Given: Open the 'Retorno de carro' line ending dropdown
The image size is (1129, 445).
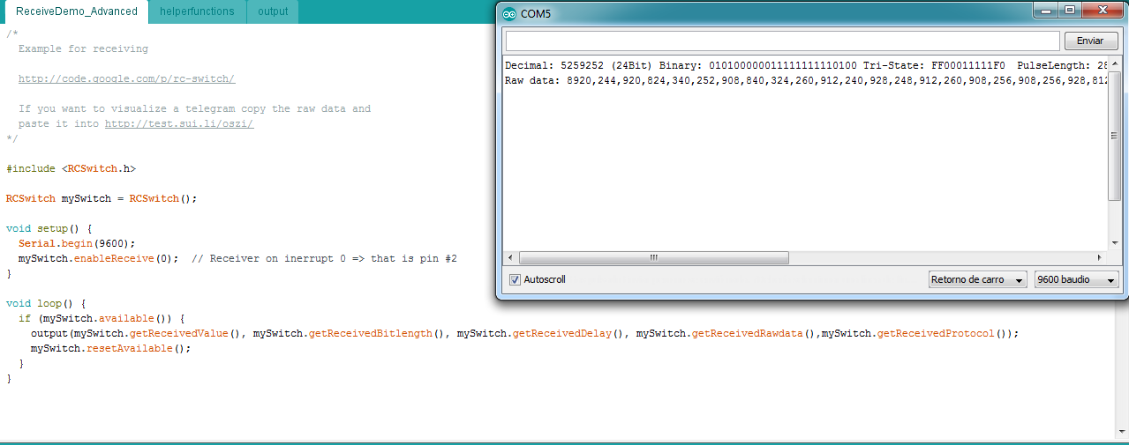Looking at the screenshot, I should [977, 279].
